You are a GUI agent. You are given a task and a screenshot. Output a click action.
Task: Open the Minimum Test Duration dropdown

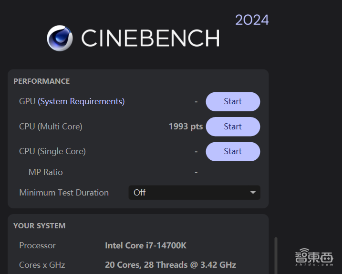[x=194, y=193]
